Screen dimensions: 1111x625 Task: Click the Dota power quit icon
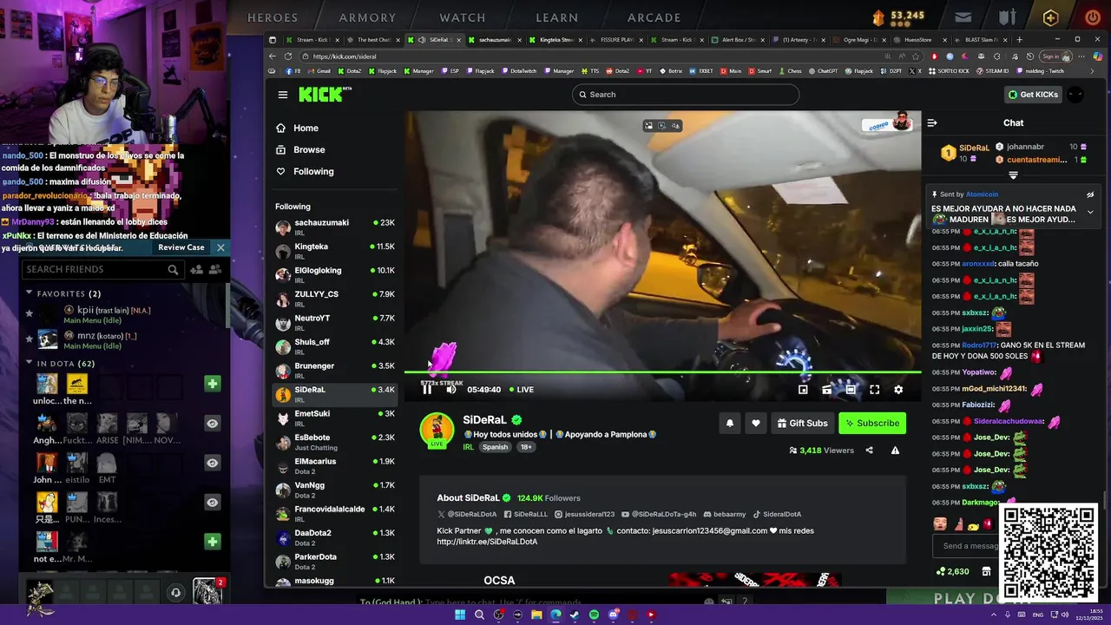pyautogui.click(x=1093, y=17)
